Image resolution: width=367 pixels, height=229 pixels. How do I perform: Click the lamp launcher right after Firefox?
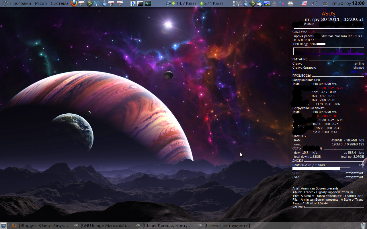[x=81, y=3]
